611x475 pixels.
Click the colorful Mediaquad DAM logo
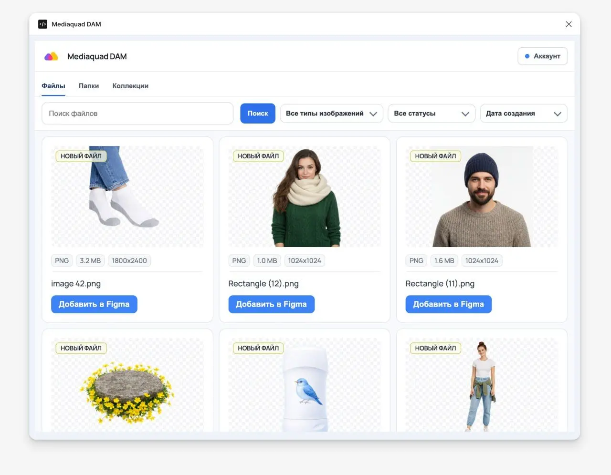pos(51,56)
